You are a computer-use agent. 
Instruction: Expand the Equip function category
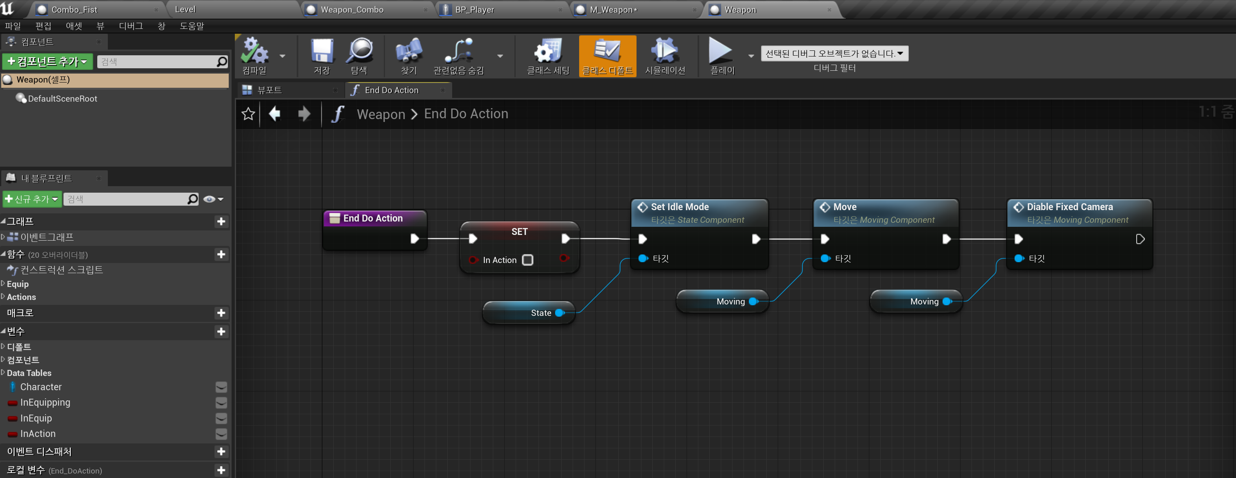(3, 284)
